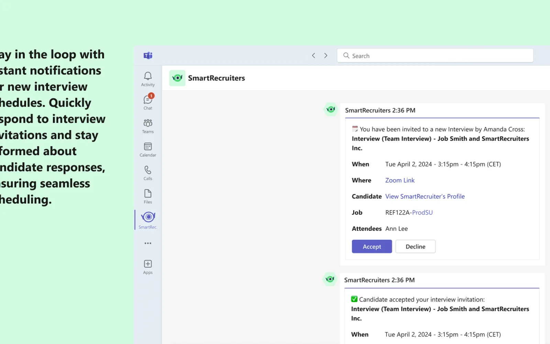Screen dimensions: 550x344
Task: Click the first message's SmartRecruiters avatar
Action: coord(331,109)
